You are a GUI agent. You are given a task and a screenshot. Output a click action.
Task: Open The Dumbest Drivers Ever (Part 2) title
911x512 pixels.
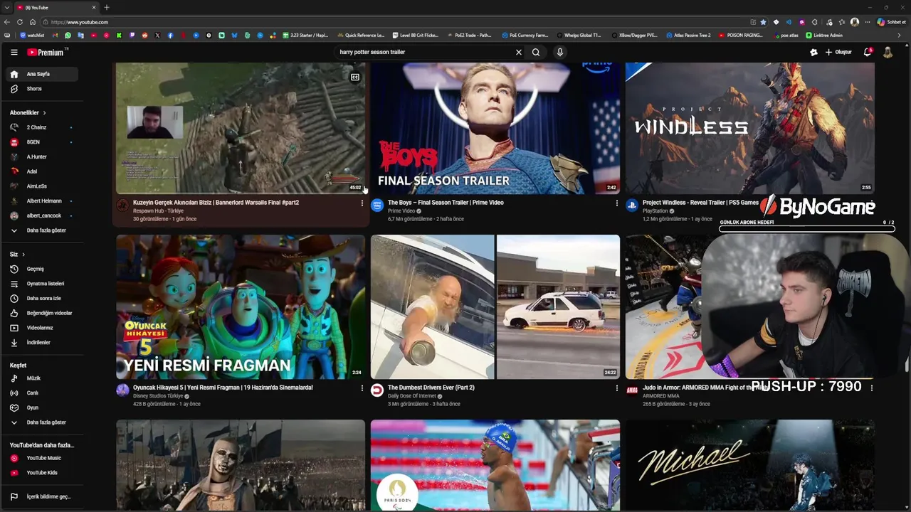pos(431,388)
